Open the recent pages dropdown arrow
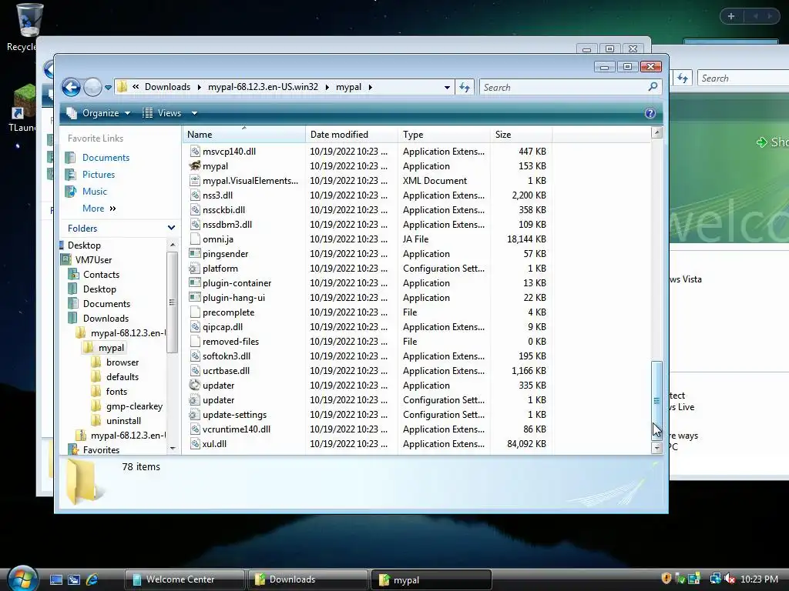This screenshot has width=789, height=591. (x=108, y=88)
